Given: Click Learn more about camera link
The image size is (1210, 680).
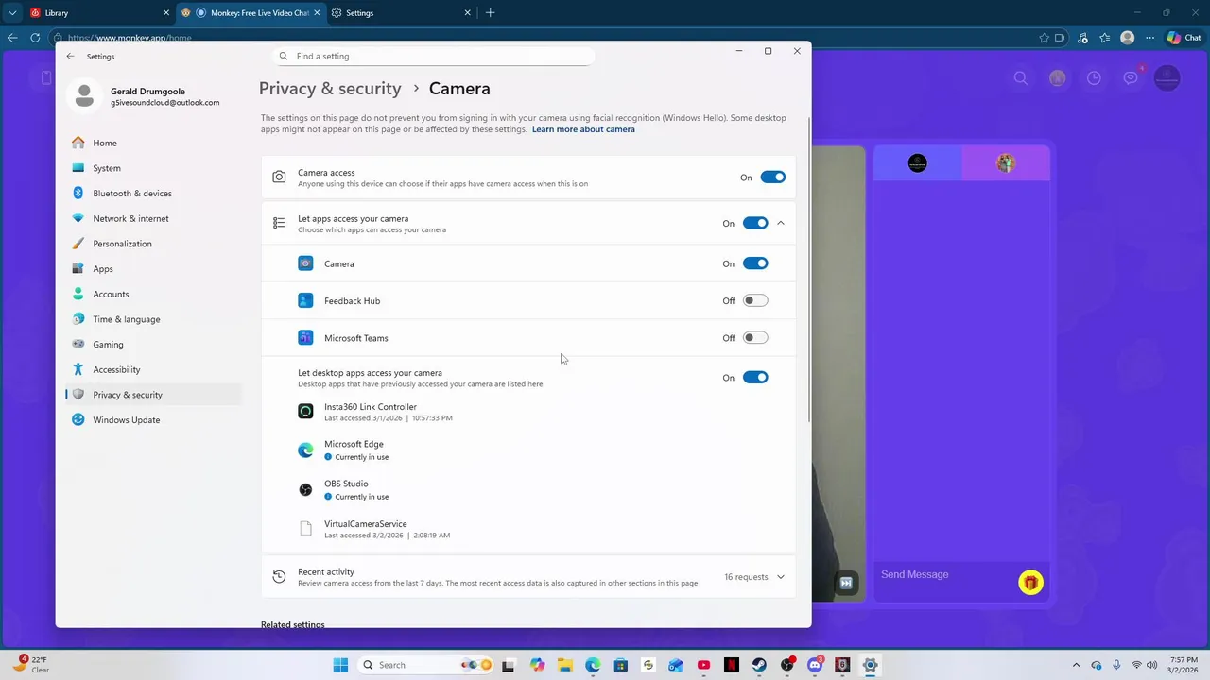Looking at the screenshot, I should pyautogui.click(x=583, y=129).
